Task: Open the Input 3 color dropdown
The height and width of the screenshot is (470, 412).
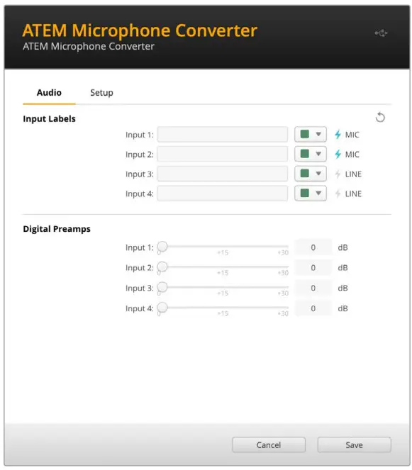Action: (311, 174)
